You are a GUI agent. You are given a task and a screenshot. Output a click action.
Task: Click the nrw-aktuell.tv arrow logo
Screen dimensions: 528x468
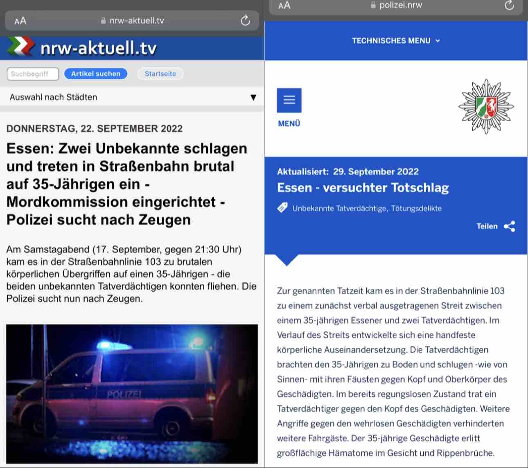[x=21, y=47]
